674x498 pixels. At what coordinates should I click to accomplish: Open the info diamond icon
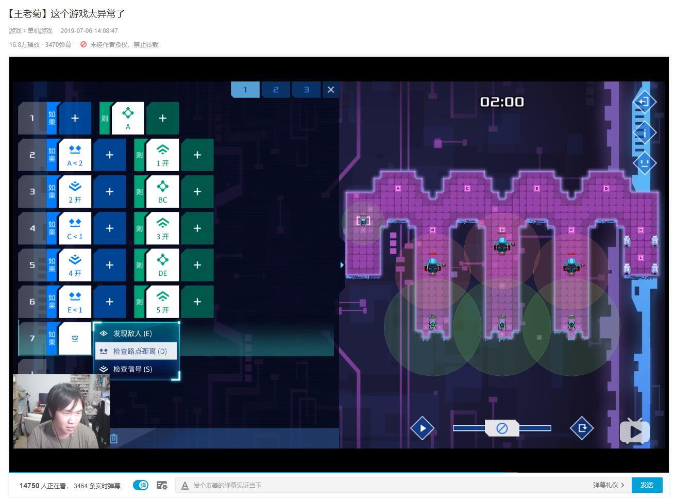point(644,133)
